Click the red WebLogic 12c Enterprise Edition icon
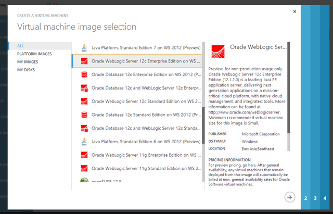The height and width of the screenshot is (214, 333). 84,61
